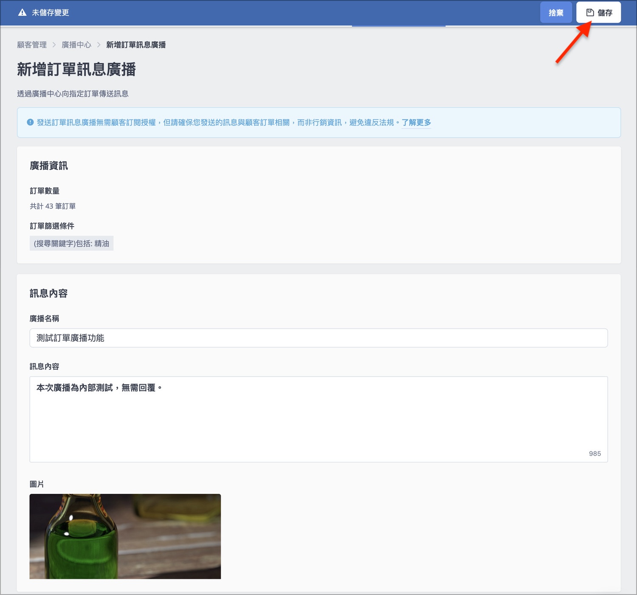The height and width of the screenshot is (595, 637).
Task: Focus the 廣播名稱 input field
Action: point(318,338)
